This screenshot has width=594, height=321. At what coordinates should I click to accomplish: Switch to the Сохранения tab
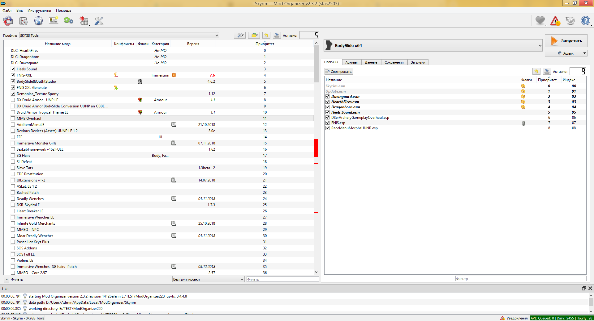click(394, 62)
